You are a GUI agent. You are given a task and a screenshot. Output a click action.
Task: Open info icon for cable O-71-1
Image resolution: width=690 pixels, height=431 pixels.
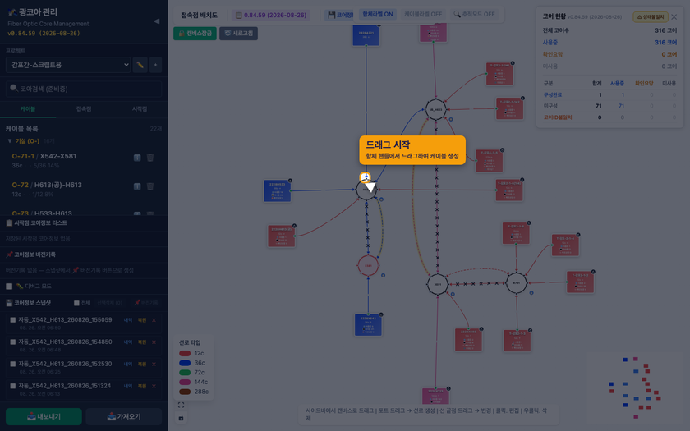(137, 158)
